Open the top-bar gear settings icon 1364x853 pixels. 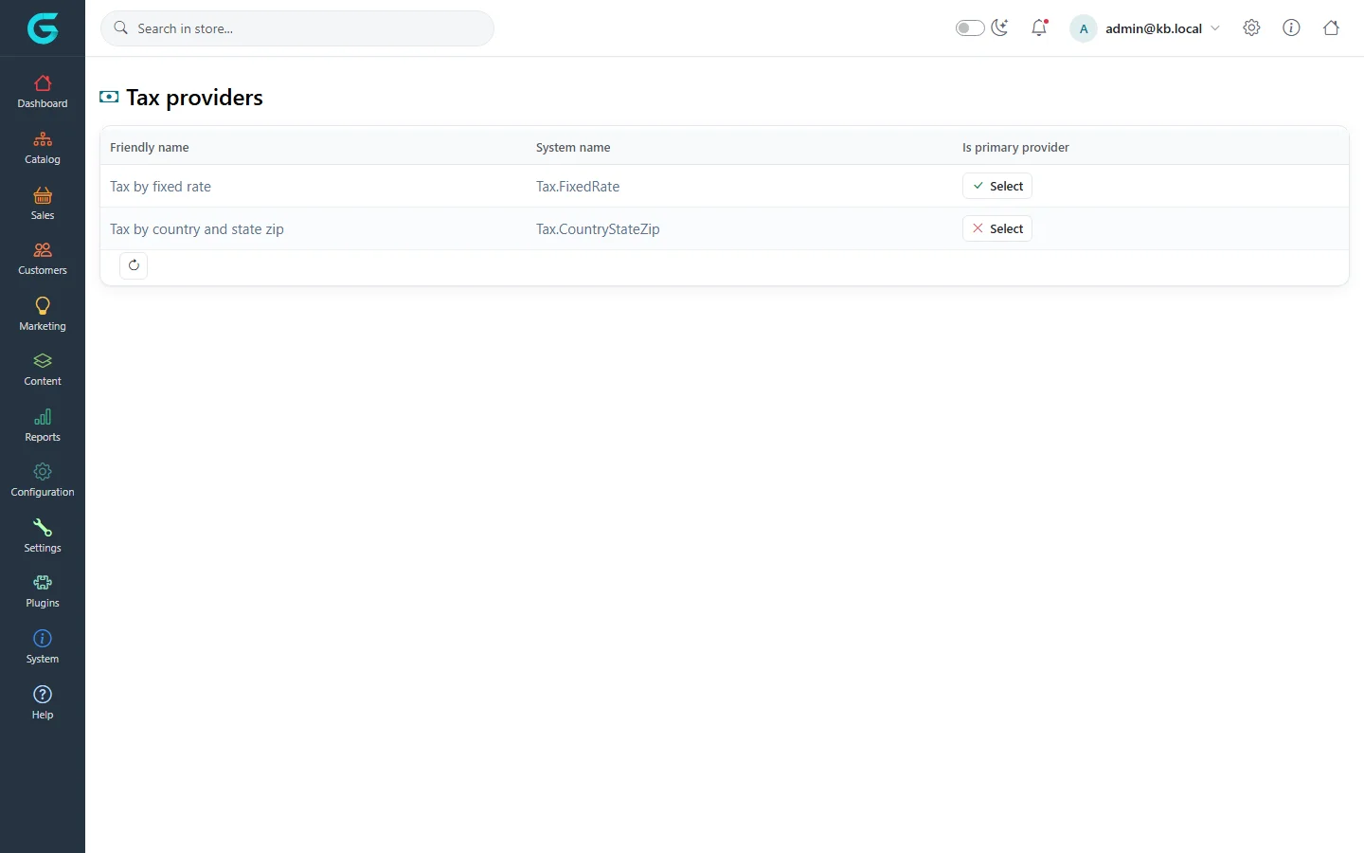(x=1251, y=28)
